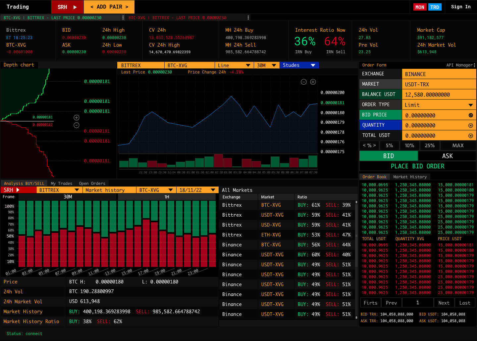Switch to Market History tab in order panel
Viewport: 477px width, 341px height.
(410, 177)
